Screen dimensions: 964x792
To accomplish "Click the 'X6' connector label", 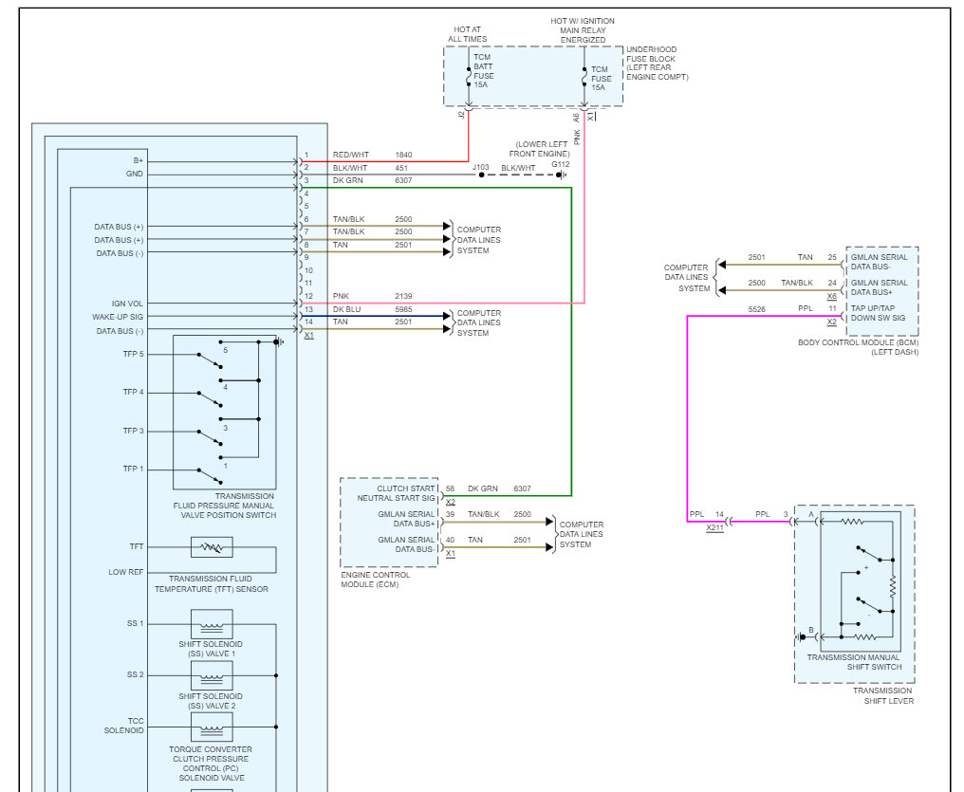I will click(832, 296).
